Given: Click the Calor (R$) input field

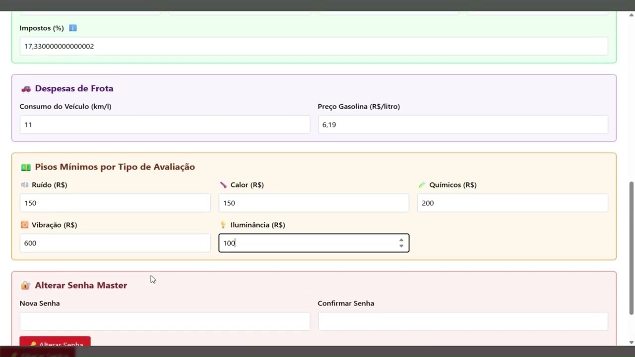Looking at the screenshot, I should tap(314, 203).
